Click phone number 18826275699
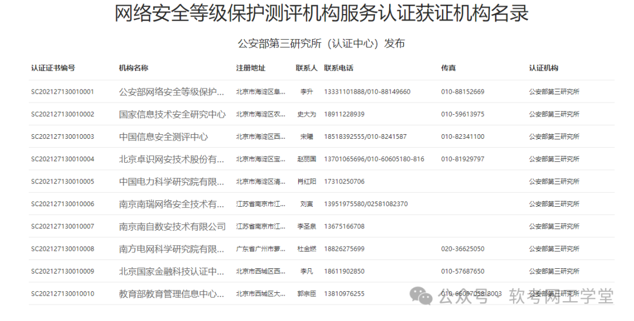634x321 pixels. click(344, 249)
